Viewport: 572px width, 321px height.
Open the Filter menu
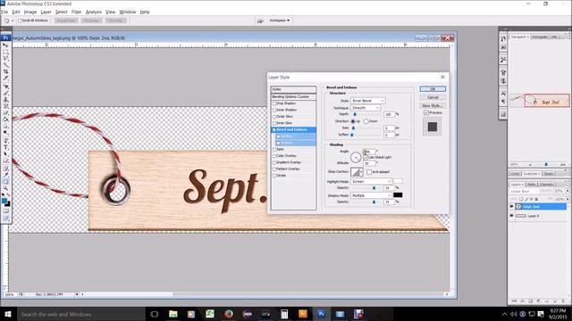tap(76, 12)
